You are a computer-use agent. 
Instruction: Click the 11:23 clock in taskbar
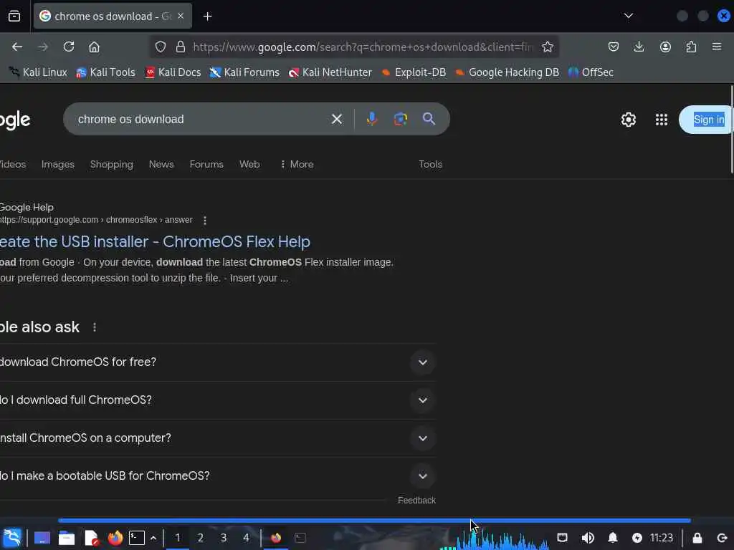click(x=662, y=538)
